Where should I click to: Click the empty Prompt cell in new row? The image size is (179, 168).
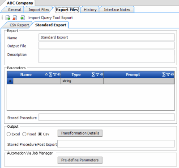139,81
